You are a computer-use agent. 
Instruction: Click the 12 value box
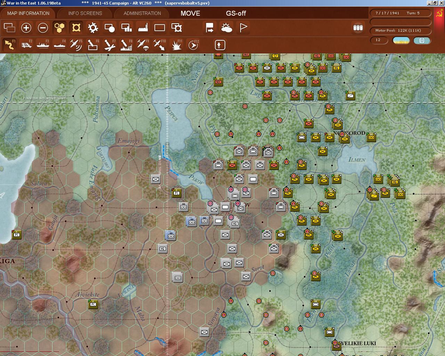click(379, 40)
